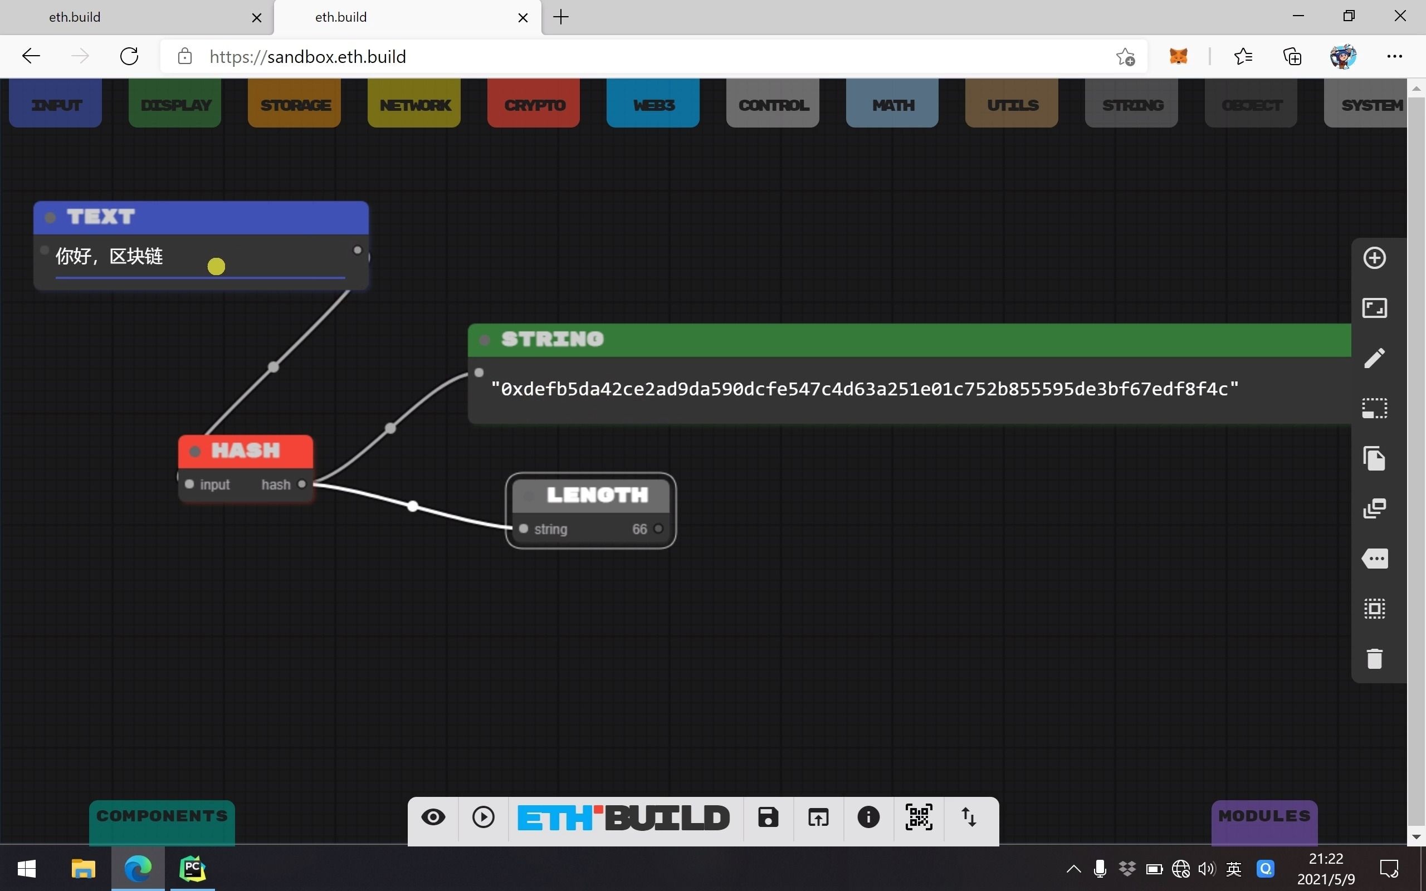The height and width of the screenshot is (891, 1426).
Task: Click the label tag with dots icon
Action: pos(1375,559)
